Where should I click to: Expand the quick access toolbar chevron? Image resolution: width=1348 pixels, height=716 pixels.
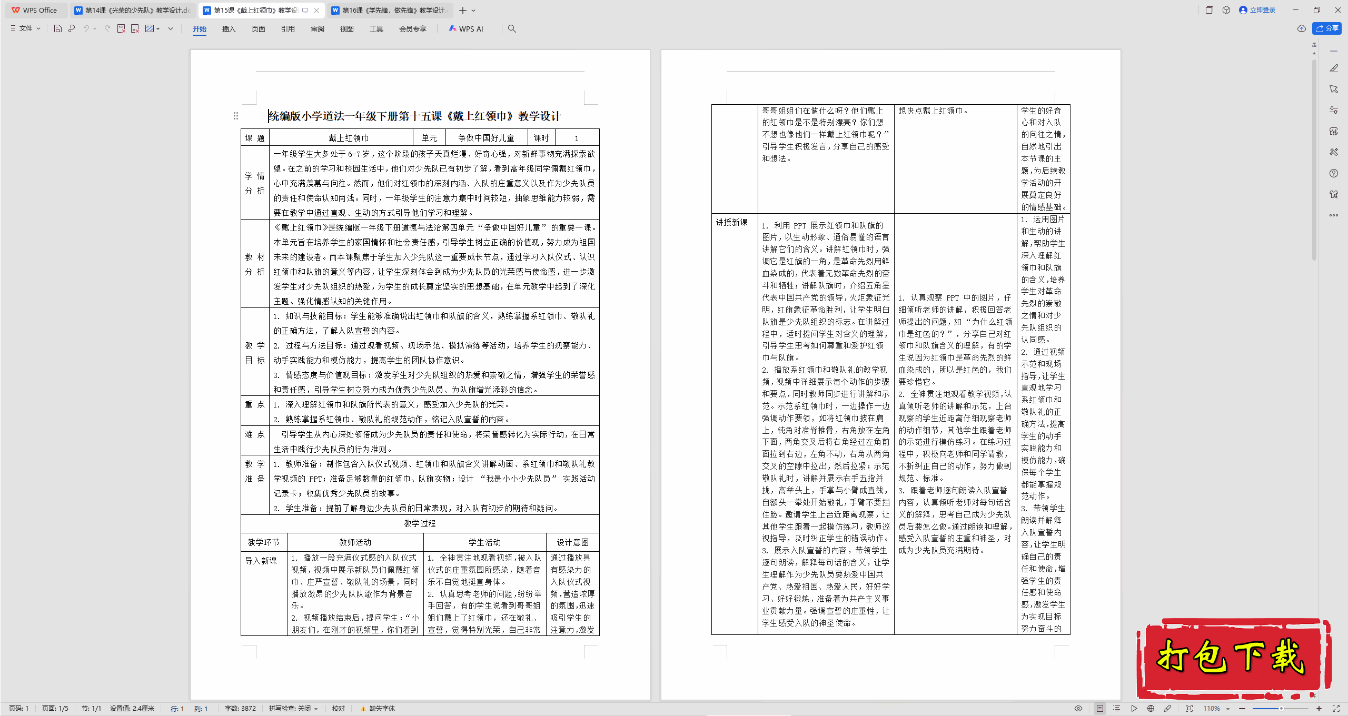(x=171, y=28)
